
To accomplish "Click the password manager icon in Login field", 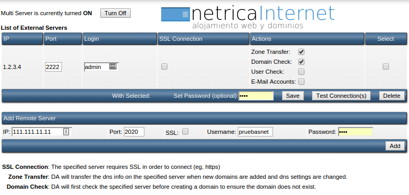I will (x=112, y=66).
